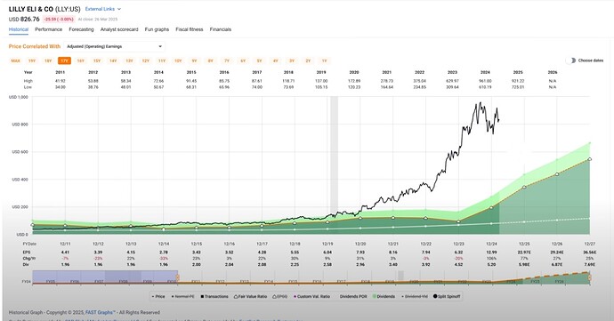Select the 4Y time range
Screen dimensions: 614x321
click(x=276, y=60)
